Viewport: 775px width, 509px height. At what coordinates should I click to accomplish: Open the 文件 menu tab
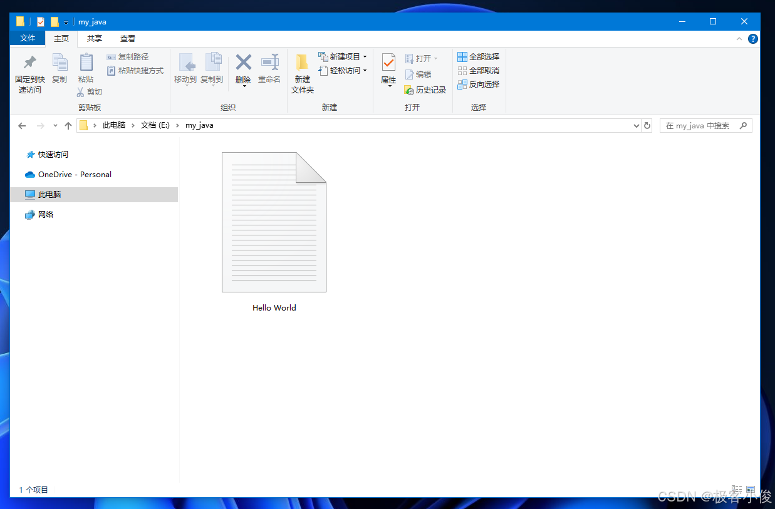tap(28, 38)
